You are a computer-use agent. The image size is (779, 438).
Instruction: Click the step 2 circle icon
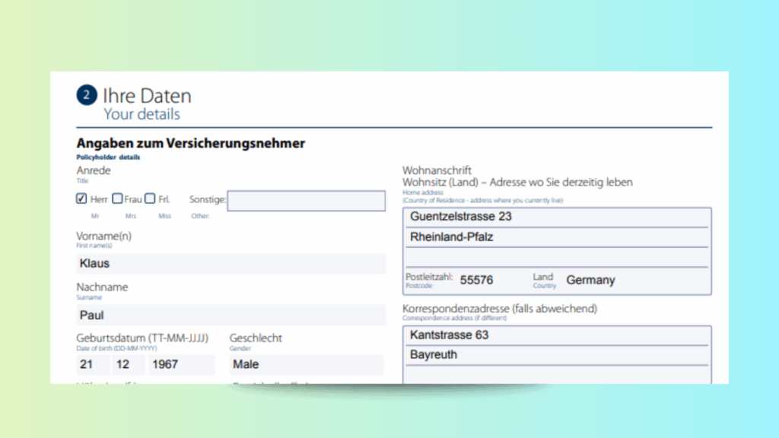(87, 96)
